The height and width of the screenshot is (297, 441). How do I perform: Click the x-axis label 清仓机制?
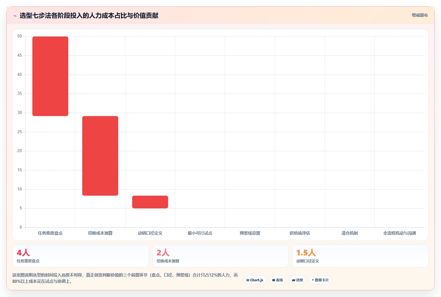[350, 233]
